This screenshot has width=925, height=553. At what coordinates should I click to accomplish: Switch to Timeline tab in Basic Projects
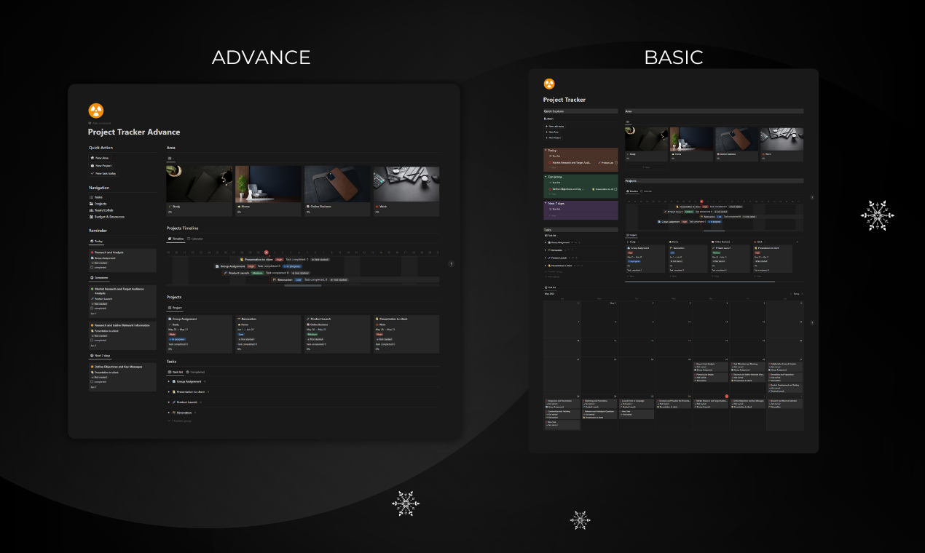coord(632,191)
